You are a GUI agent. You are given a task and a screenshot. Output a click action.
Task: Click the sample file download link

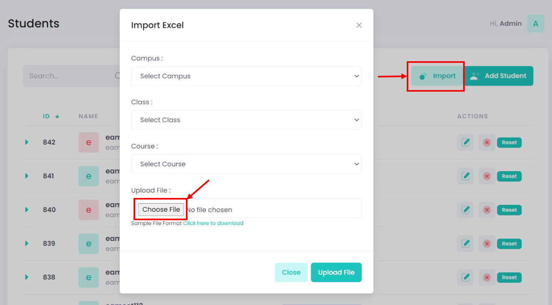(213, 223)
